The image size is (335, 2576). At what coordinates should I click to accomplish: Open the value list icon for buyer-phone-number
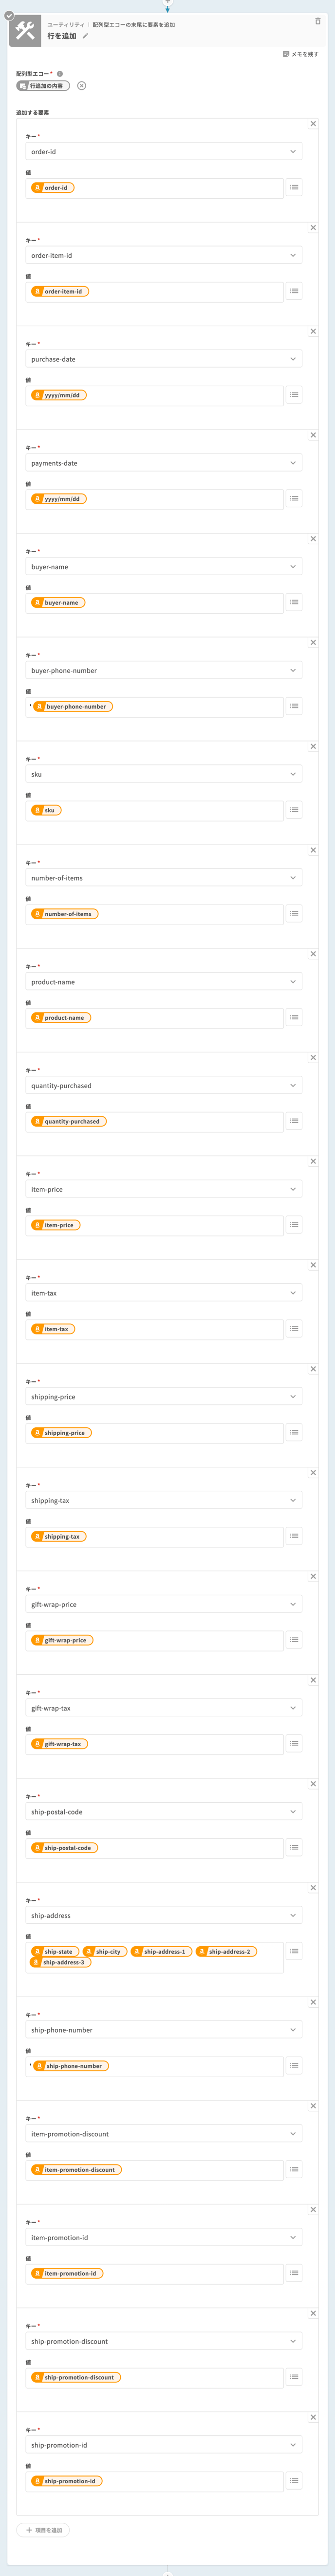294,706
